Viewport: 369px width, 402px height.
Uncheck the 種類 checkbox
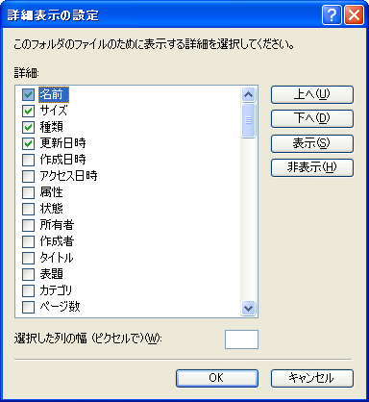28,127
